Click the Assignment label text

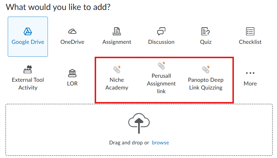(117, 42)
